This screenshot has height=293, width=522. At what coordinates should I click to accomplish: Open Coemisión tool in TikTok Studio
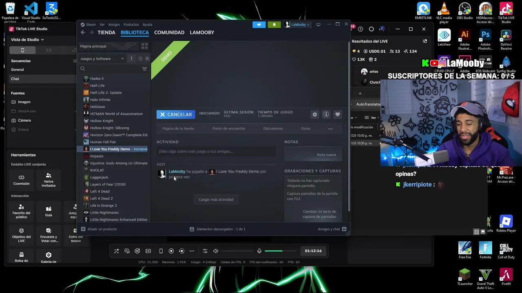(x=21, y=180)
